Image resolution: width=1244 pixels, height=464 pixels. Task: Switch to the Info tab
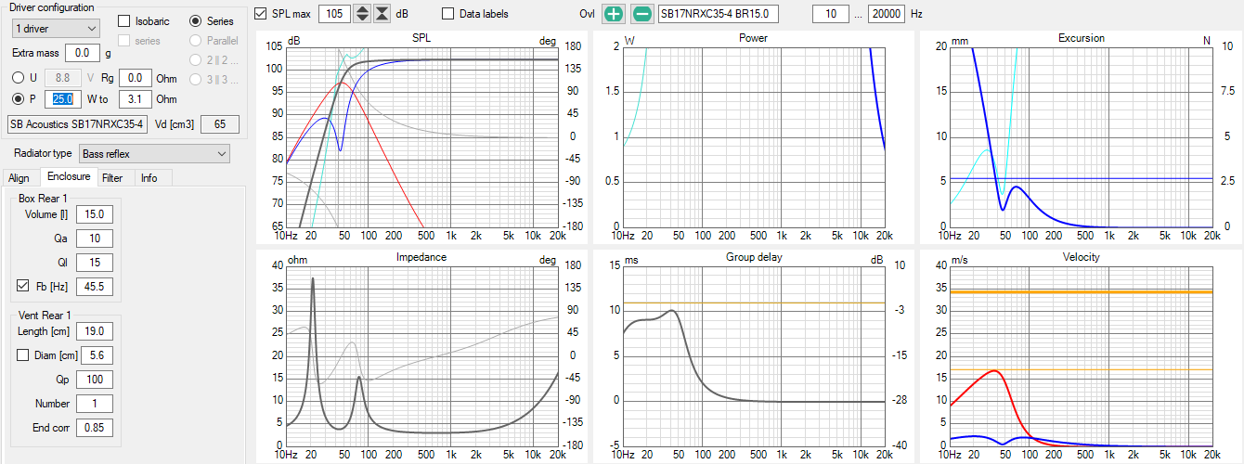click(149, 177)
